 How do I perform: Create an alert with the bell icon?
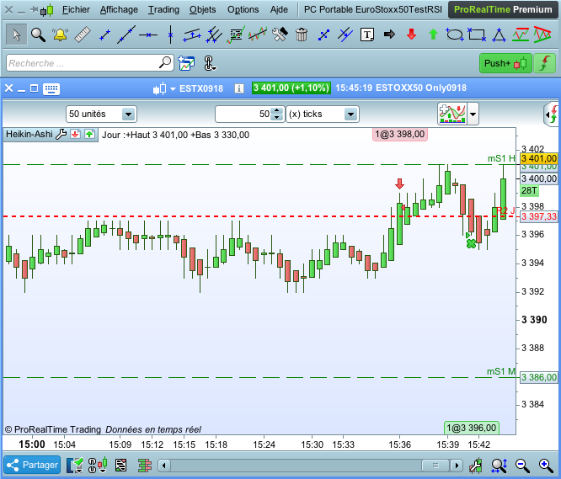(60, 35)
